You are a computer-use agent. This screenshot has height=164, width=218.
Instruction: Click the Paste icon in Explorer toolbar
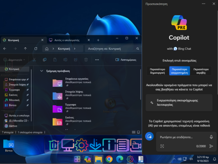coord(55,60)
